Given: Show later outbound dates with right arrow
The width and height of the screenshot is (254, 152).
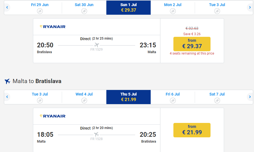Looking at the screenshot, I should pyautogui.click(x=250, y=7).
